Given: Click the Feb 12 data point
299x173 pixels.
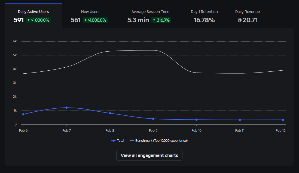Looking at the screenshot, I should point(283,120).
